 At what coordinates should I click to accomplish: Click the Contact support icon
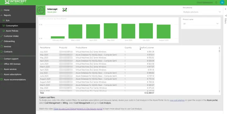pos(1,59)
